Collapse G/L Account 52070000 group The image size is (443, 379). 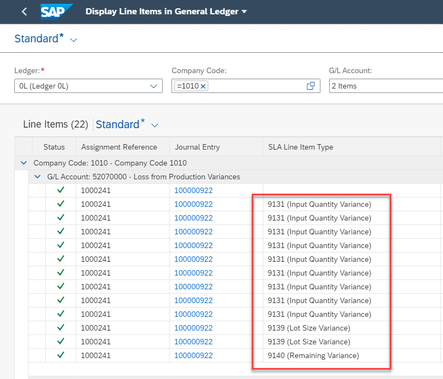(x=37, y=177)
